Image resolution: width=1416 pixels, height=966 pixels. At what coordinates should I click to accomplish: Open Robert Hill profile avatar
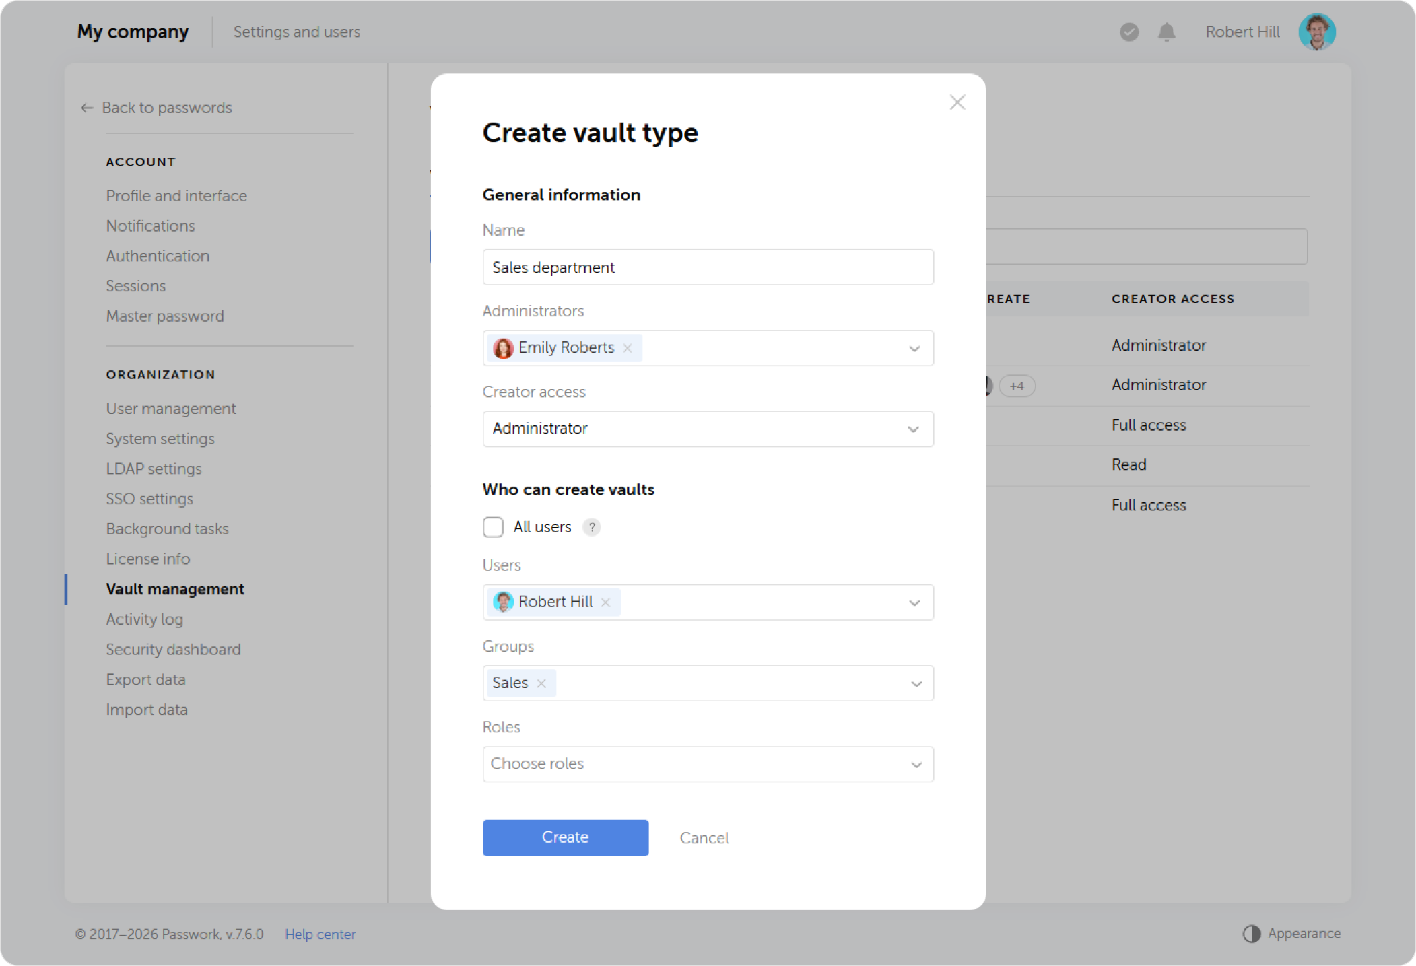tap(1316, 32)
